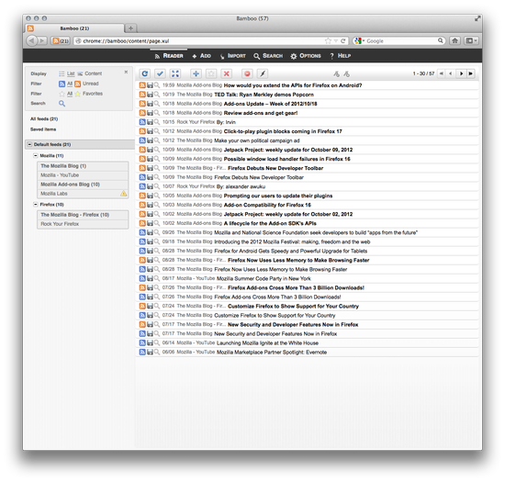Image resolution: width=505 pixels, height=482 pixels.
Task: Select The Mozilla Blog - Firefox (10) feed
Action: point(83,215)
